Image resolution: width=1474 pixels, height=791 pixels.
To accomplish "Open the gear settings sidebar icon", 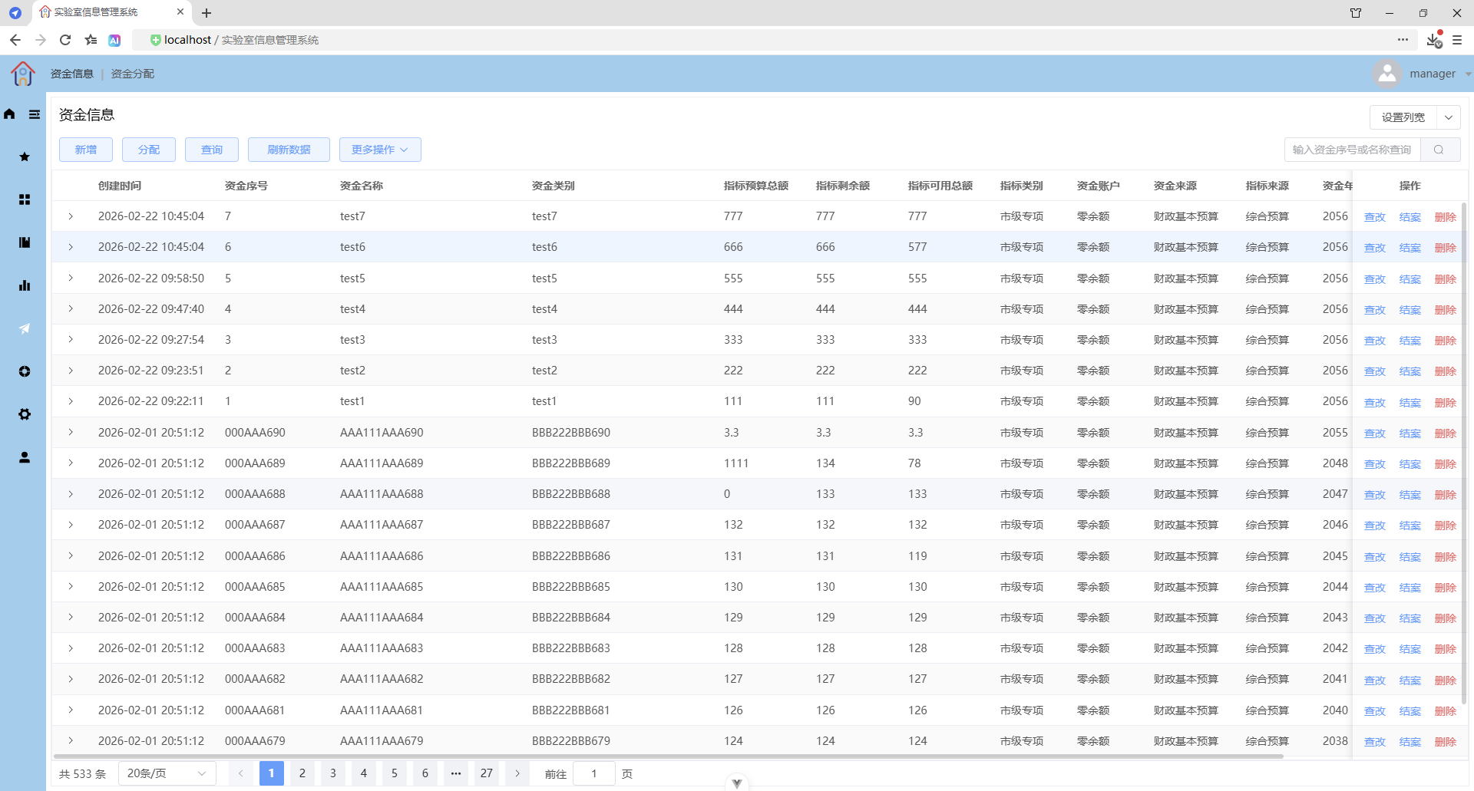I will tap(25, 414).
